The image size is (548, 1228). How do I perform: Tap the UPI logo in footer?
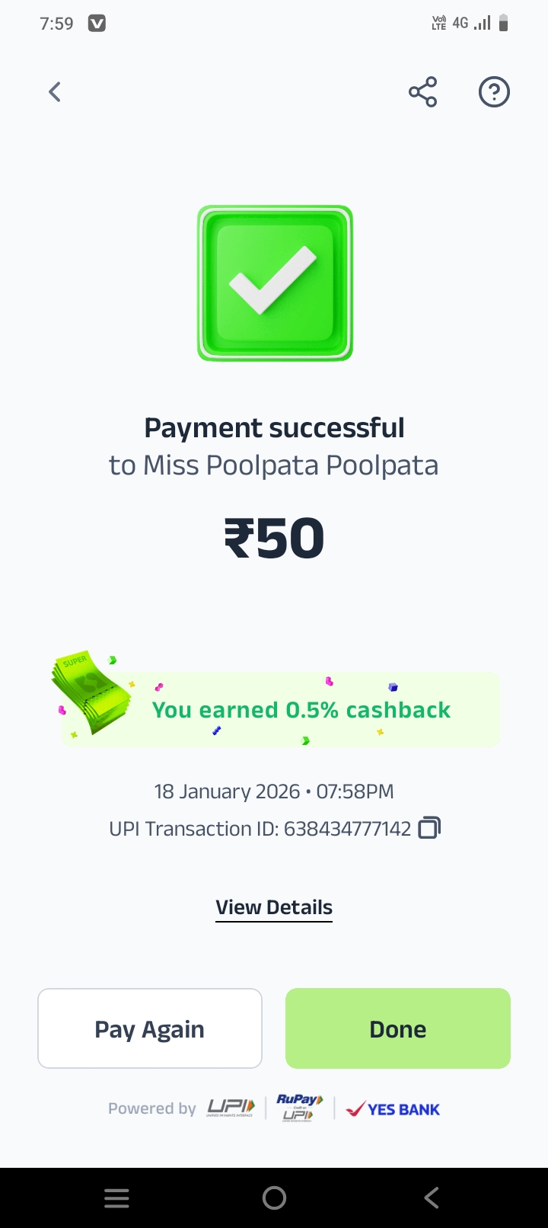pyautogui.click(x=231, y=1108)
